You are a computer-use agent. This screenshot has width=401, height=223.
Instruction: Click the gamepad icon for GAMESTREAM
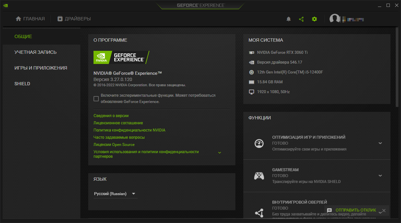[259, 176]
